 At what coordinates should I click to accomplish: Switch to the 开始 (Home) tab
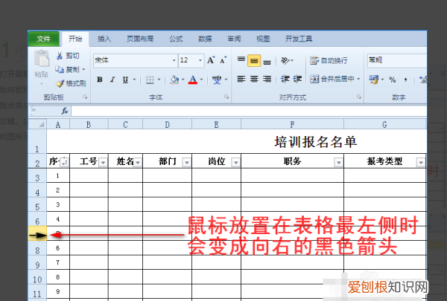coord(75,39)
